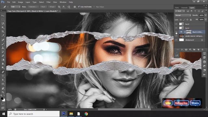The image size is (208, 117).
Task: Click the add layer style fx icon
Action: tap(182, 50)
